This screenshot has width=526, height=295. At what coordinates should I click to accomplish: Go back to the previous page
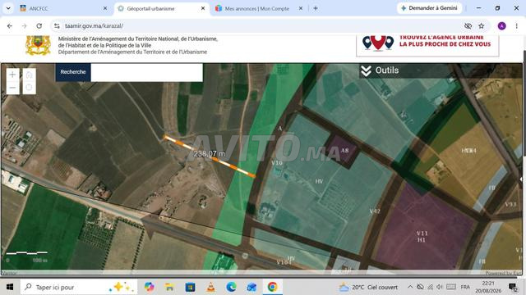(9, 25)
